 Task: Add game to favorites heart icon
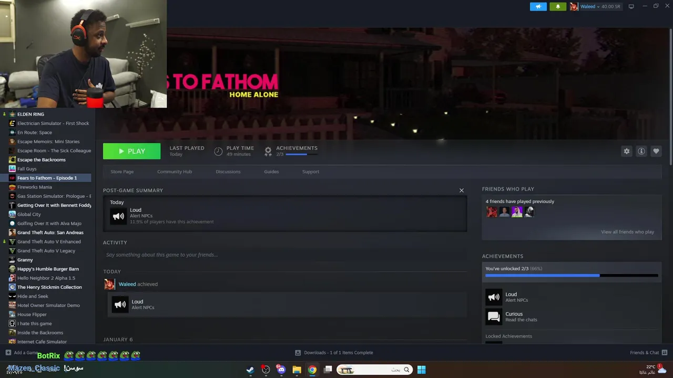[656, 151]
